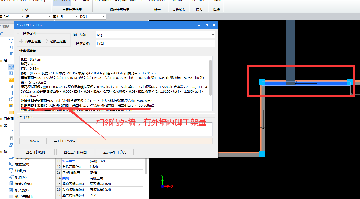
Task: Click the property table vertical scrollbar
Action: [x=146, y=166]
